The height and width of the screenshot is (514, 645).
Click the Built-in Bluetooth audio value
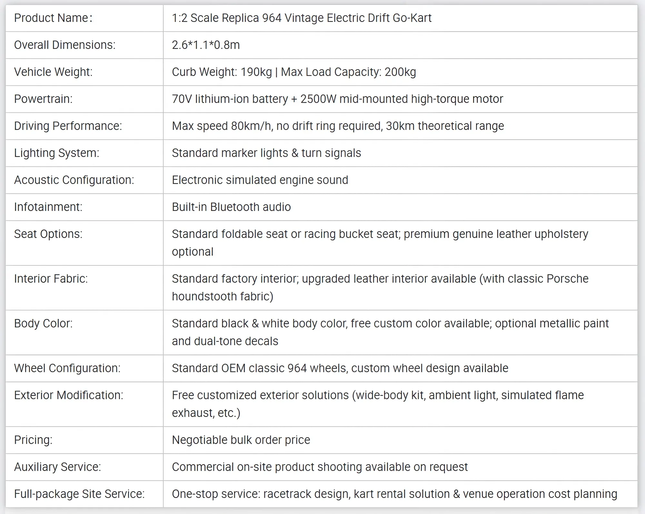coord(231,207)
